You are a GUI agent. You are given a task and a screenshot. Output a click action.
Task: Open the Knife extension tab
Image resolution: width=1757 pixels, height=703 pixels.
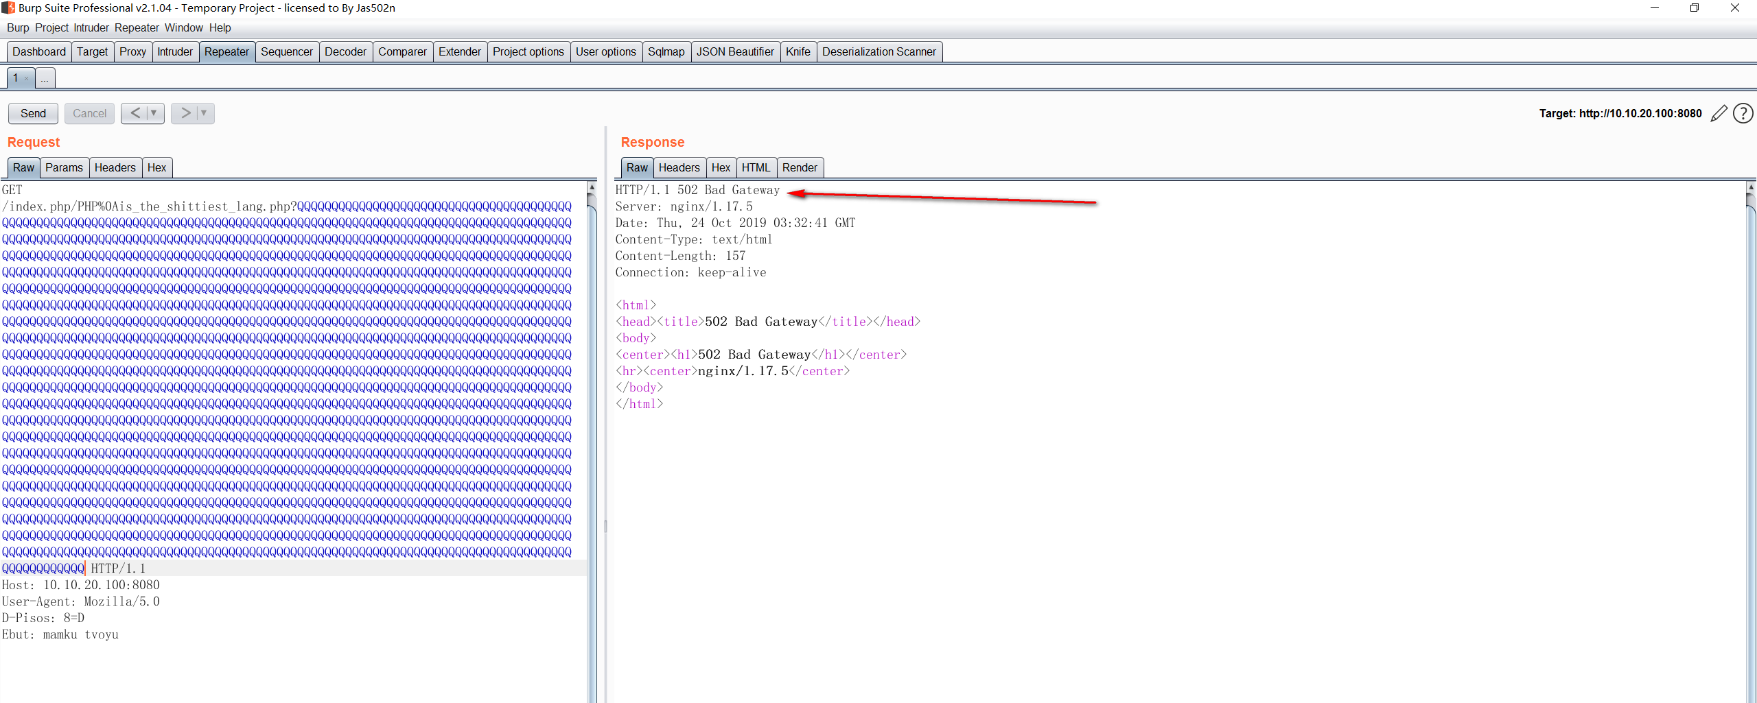point(798,52)
